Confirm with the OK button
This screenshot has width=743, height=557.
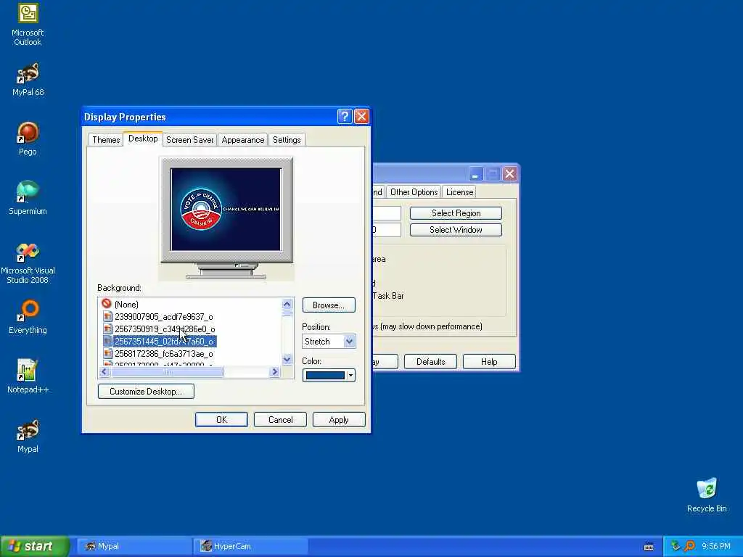pyautogui.click(x=221, y=420)
